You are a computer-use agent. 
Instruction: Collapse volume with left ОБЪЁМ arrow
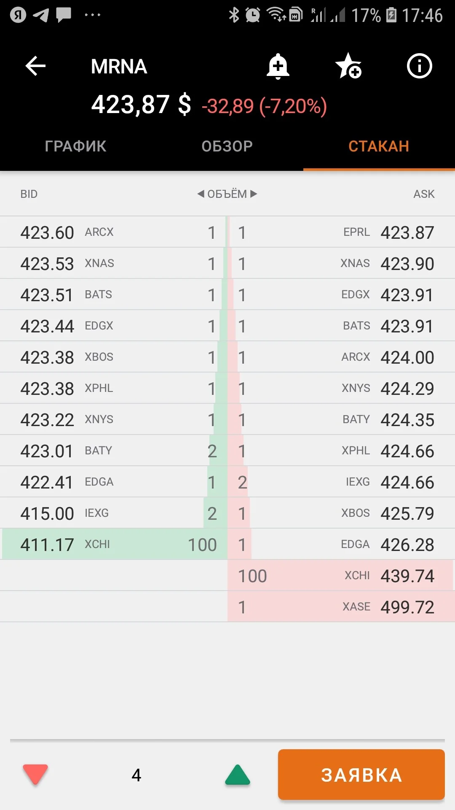pos(201,194)
